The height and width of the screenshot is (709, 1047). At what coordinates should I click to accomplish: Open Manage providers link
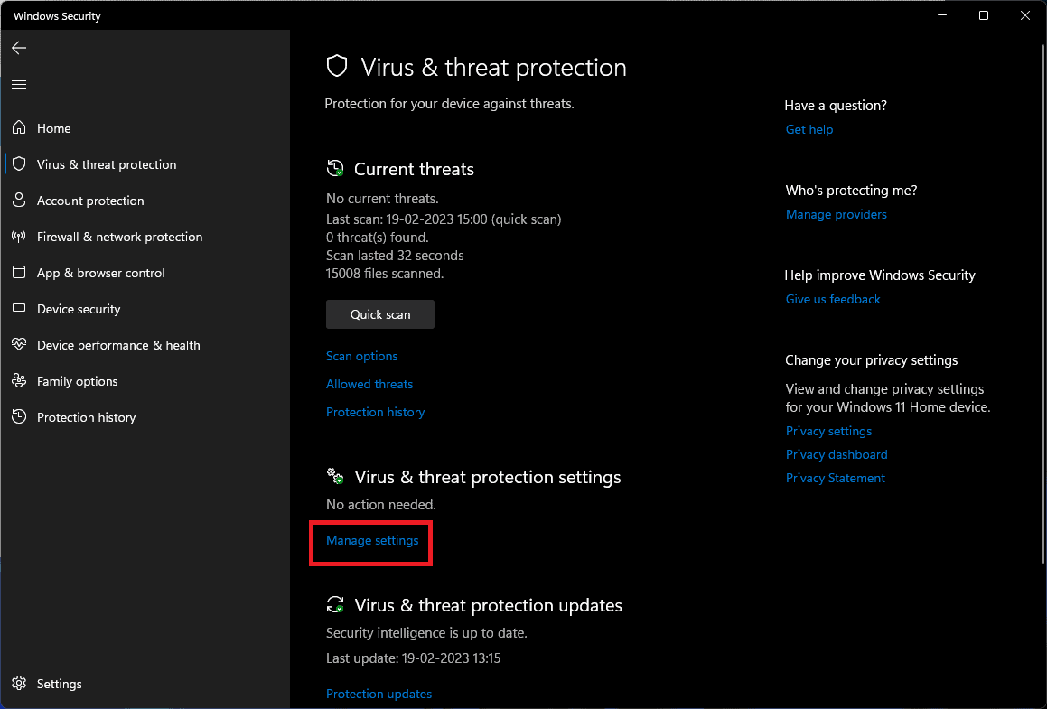tap(837, 214)
